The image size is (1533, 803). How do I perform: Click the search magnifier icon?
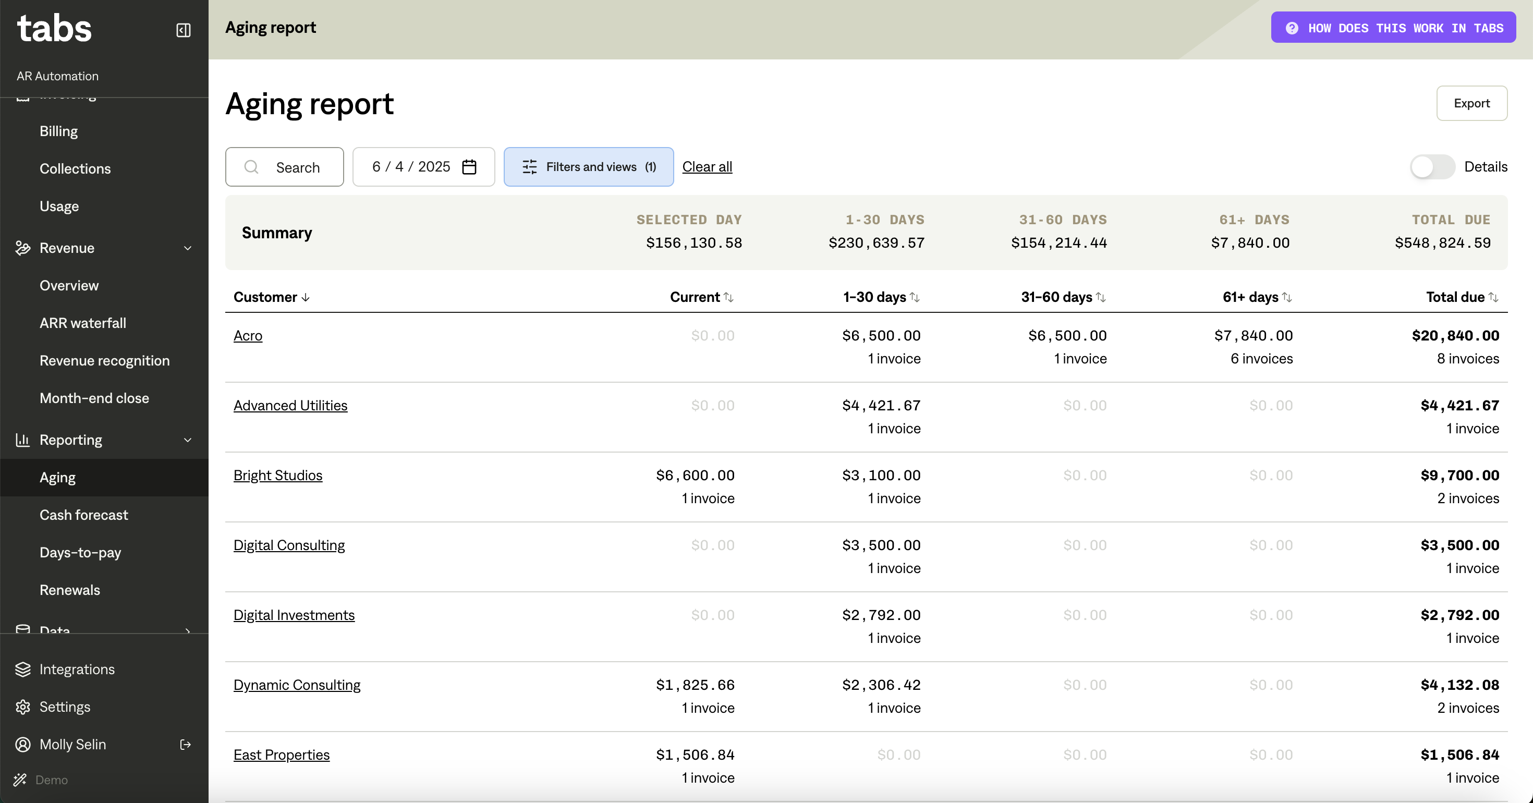251,167
